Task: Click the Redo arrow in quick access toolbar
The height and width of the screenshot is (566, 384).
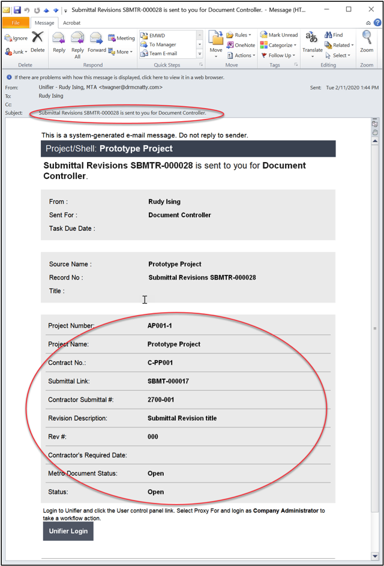Action: tap(37, 10)
